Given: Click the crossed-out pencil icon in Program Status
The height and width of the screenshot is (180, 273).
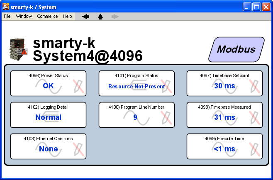Looking at the screenshot, I should pos(166,86).
